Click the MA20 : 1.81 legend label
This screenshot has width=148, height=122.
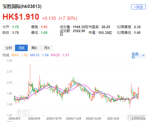pos(60,55)
